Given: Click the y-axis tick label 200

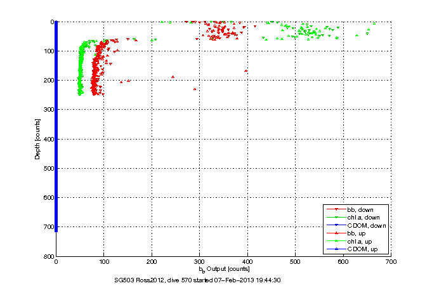Looking at the screenshot, I should point(49,81).
